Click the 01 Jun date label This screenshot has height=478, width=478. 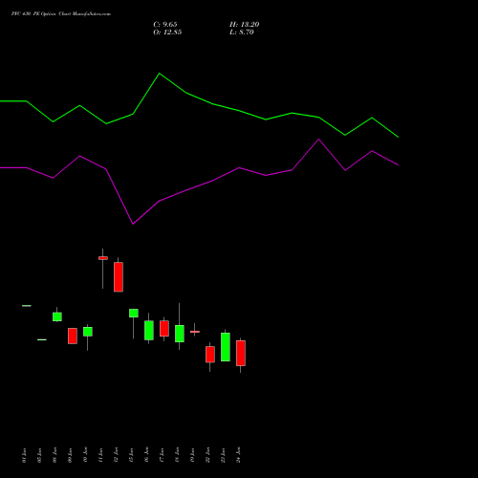(24, 455)
